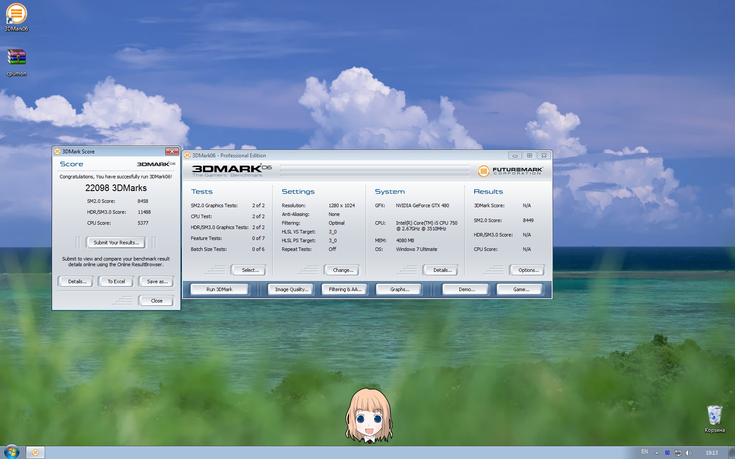Click the Batch Size Tests value 0 of 6
This screenshot has height=459, width=735.
point(258,249)
